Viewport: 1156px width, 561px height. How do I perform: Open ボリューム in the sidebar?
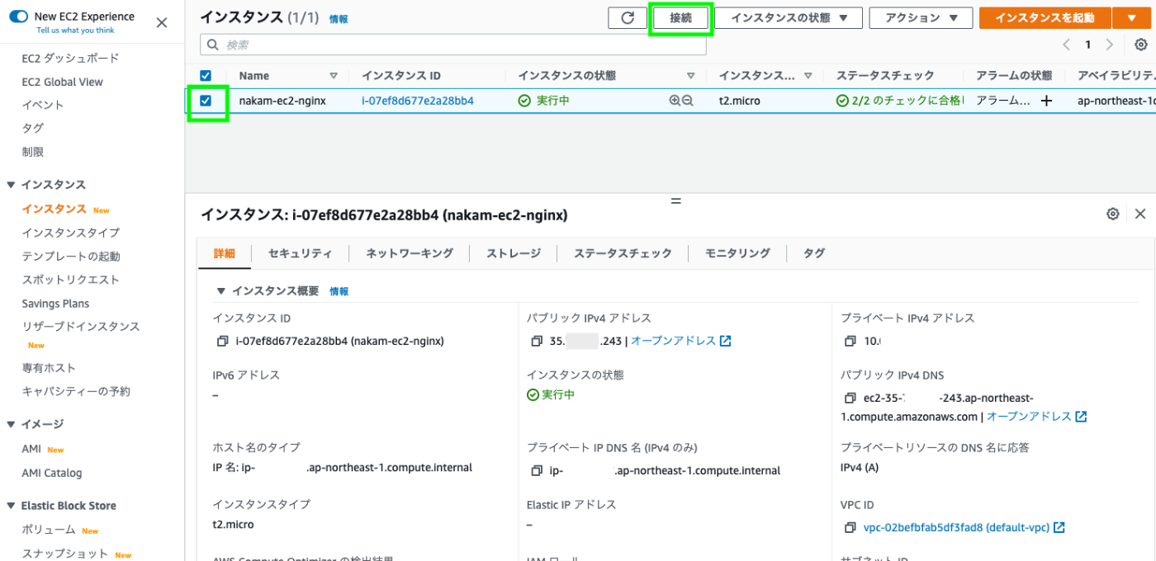[x=49, y=530]
